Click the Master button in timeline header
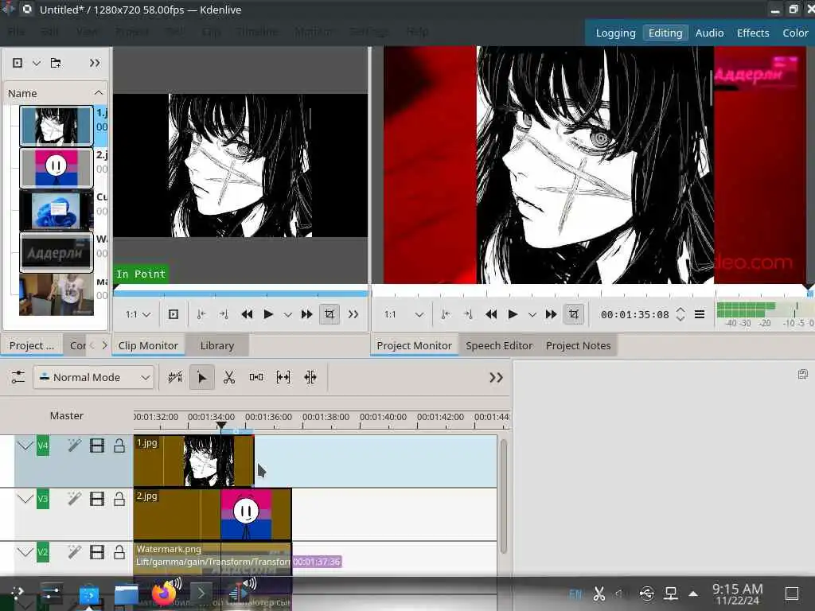This screenshot has width=815, height=611. (x=67, y=415)
